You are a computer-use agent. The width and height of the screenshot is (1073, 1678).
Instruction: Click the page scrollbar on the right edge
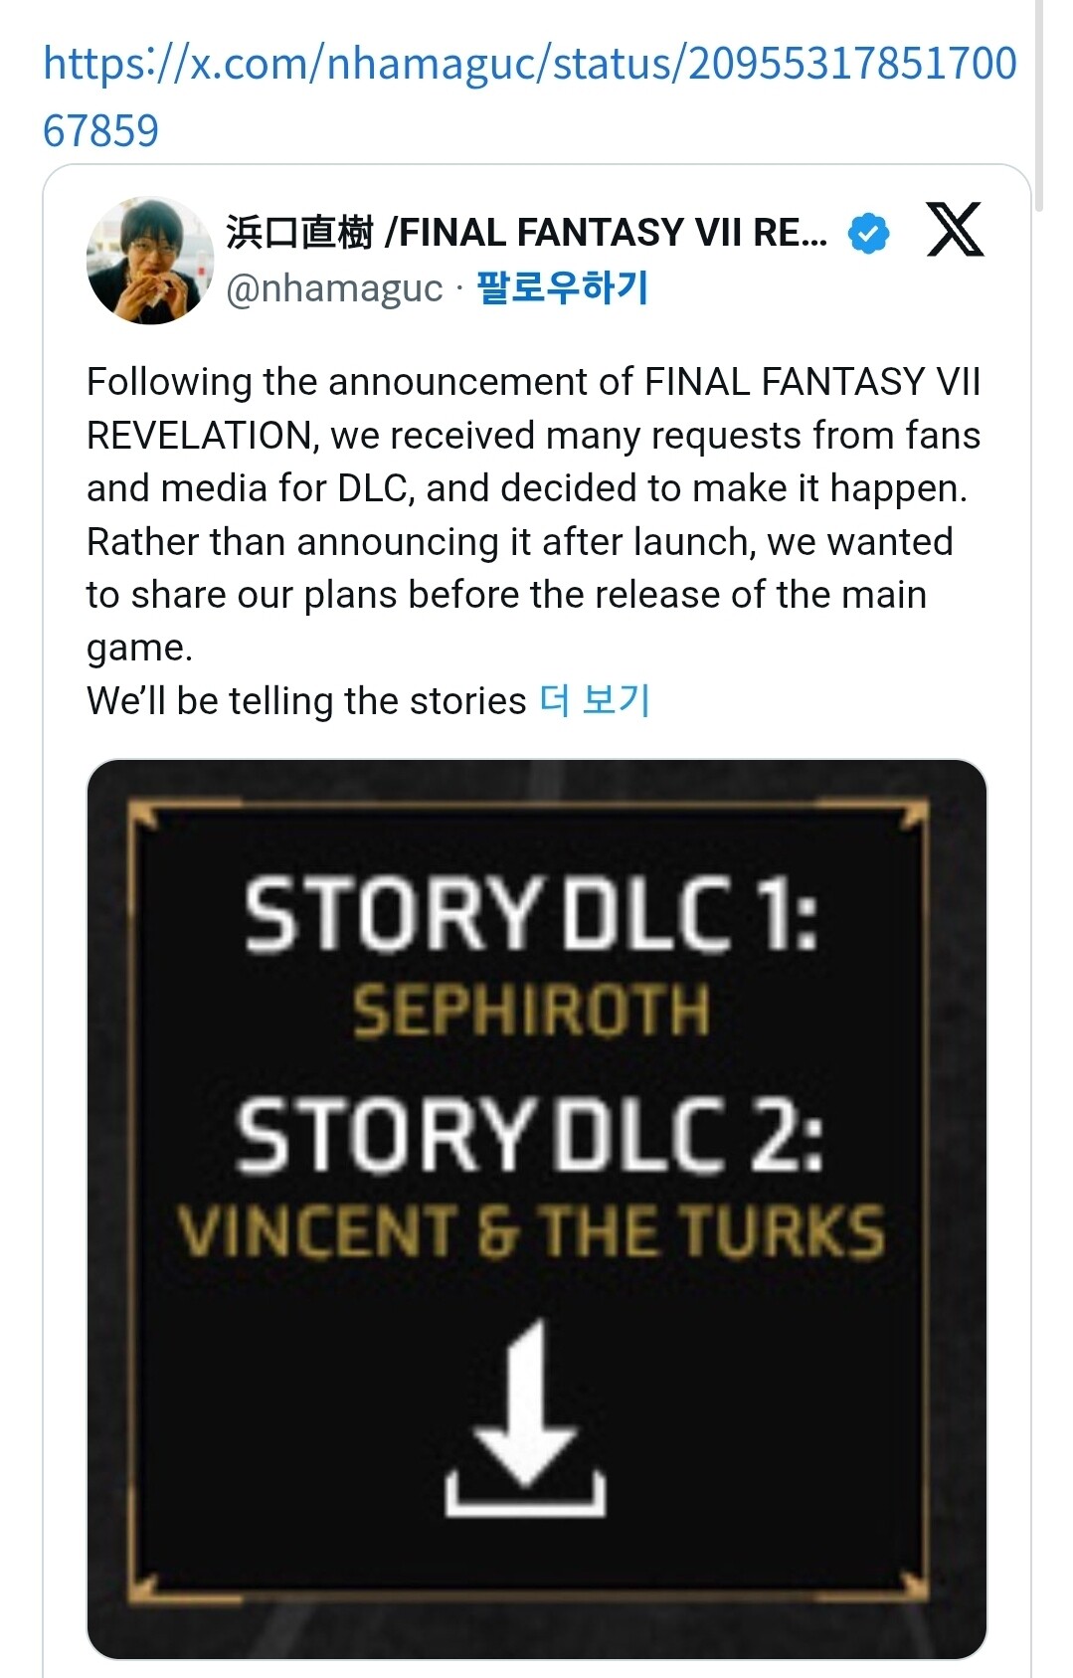1039,106
